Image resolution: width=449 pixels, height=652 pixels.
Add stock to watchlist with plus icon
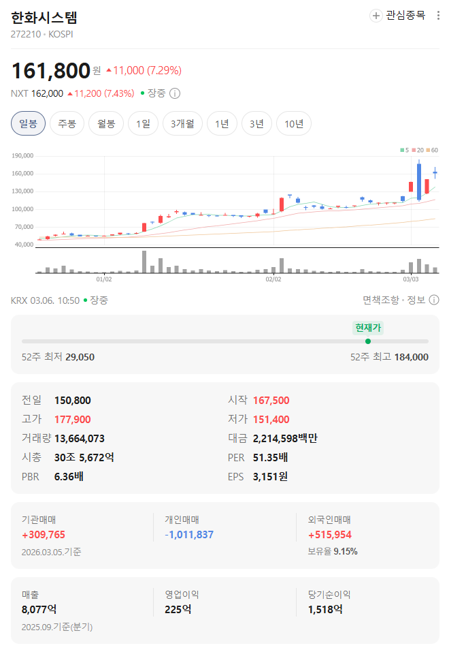376,16
